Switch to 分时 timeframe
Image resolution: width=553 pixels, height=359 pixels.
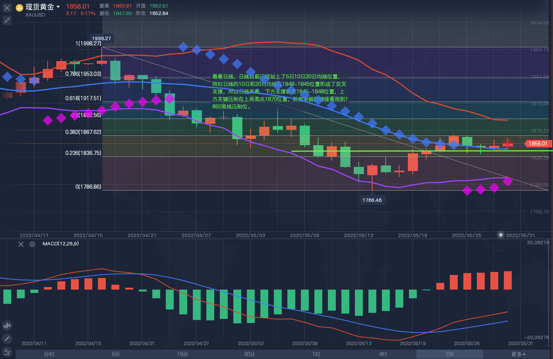click(x=49, y=354)
